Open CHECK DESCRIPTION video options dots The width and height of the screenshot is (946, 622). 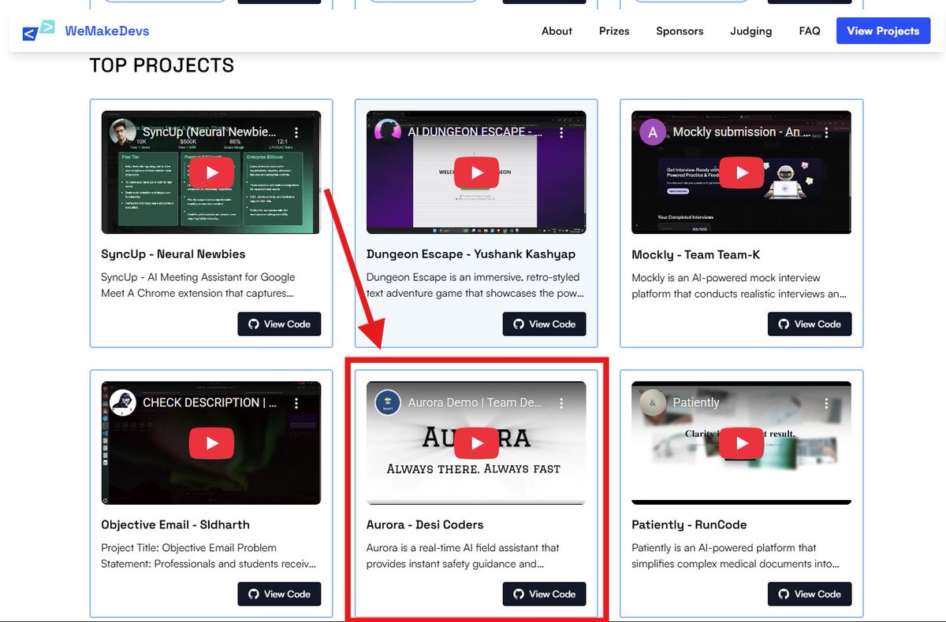click(x=296, y=403)
